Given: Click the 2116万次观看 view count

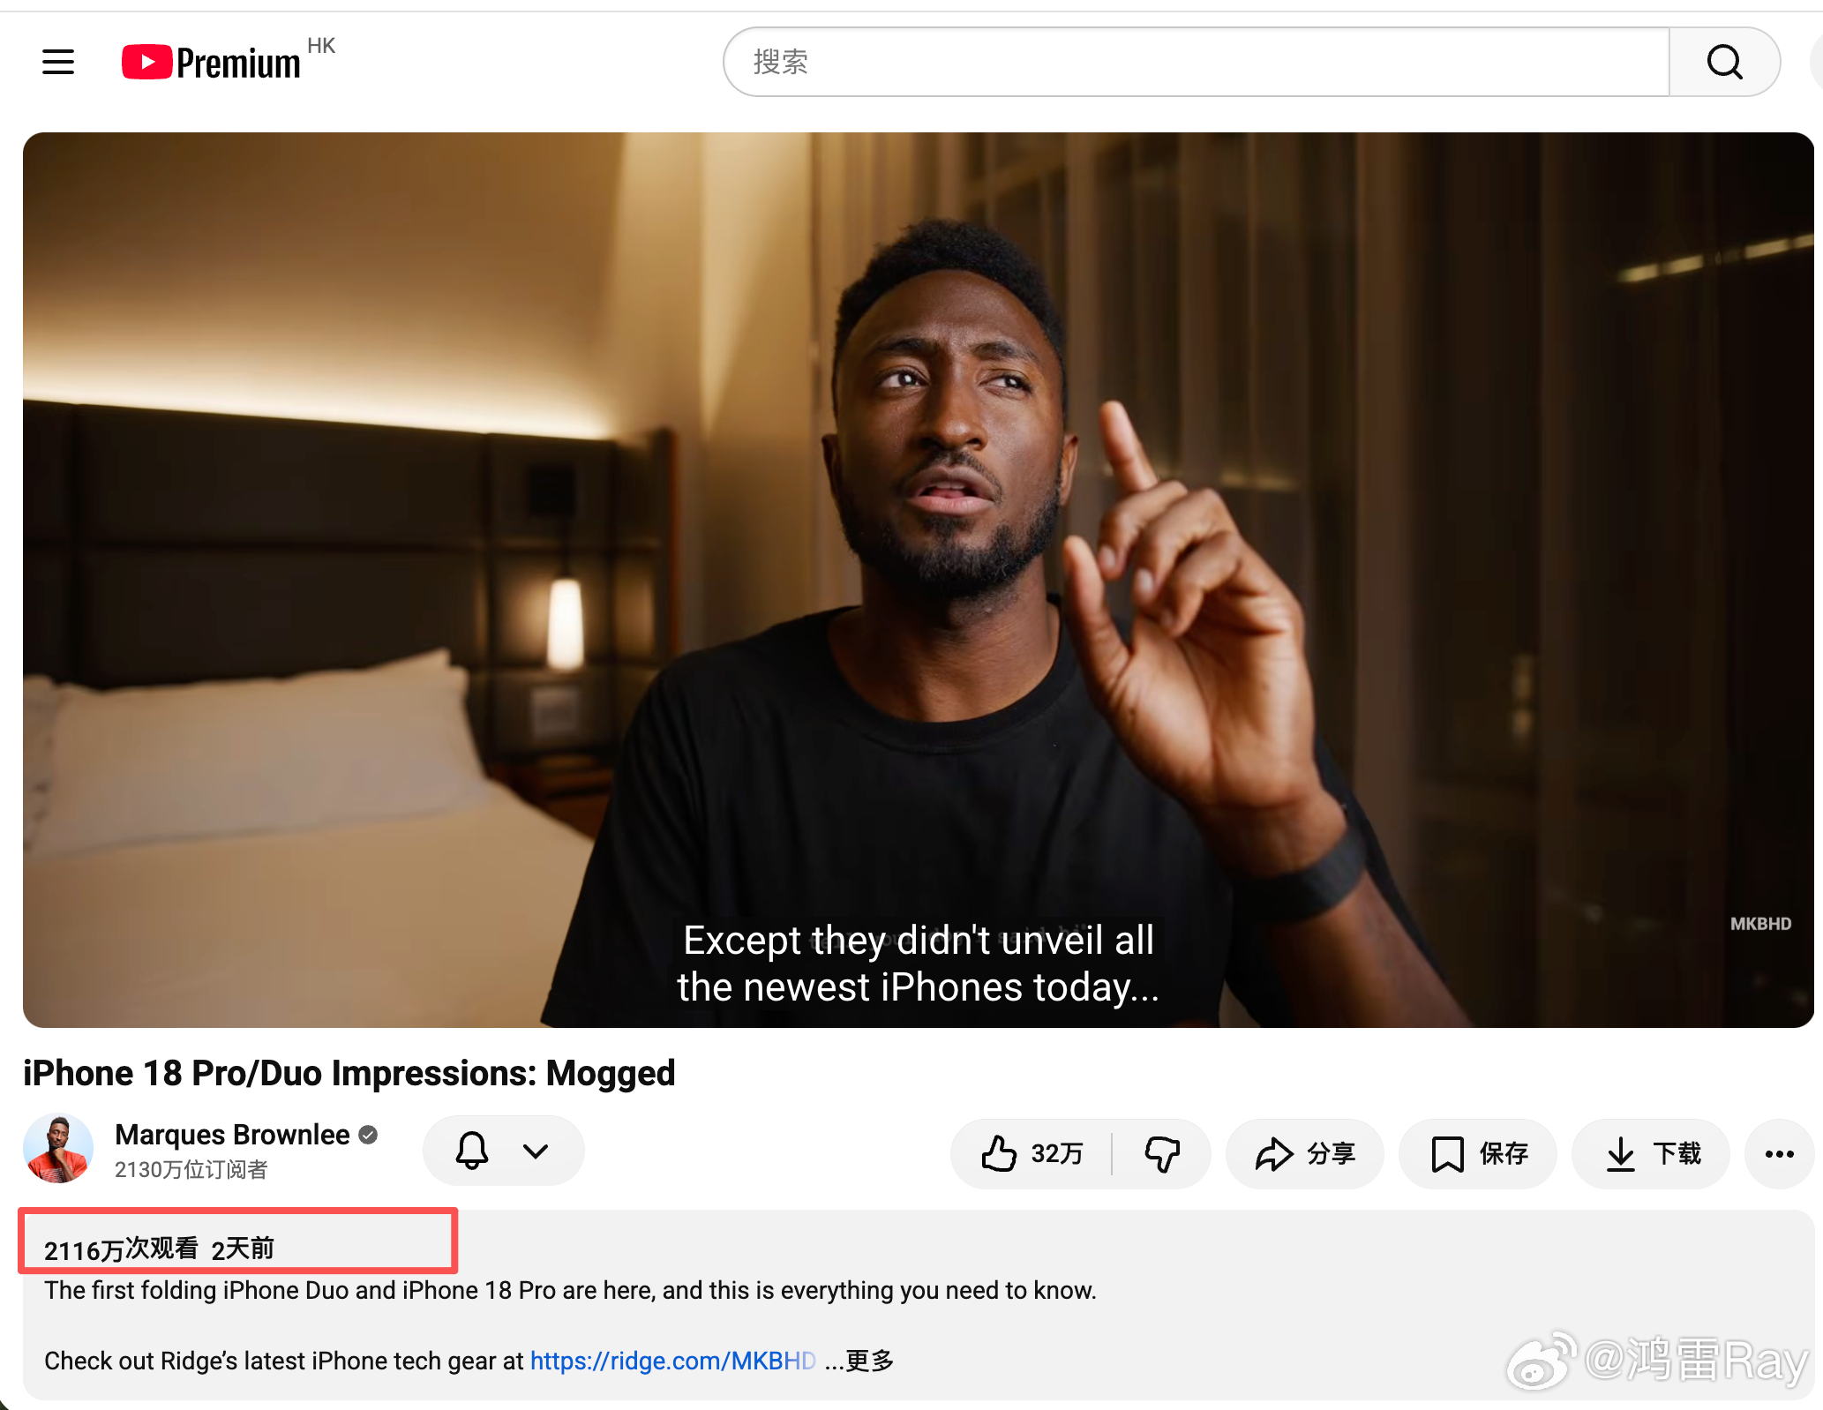Looking at the screenshot, I should coord(122,1249).
